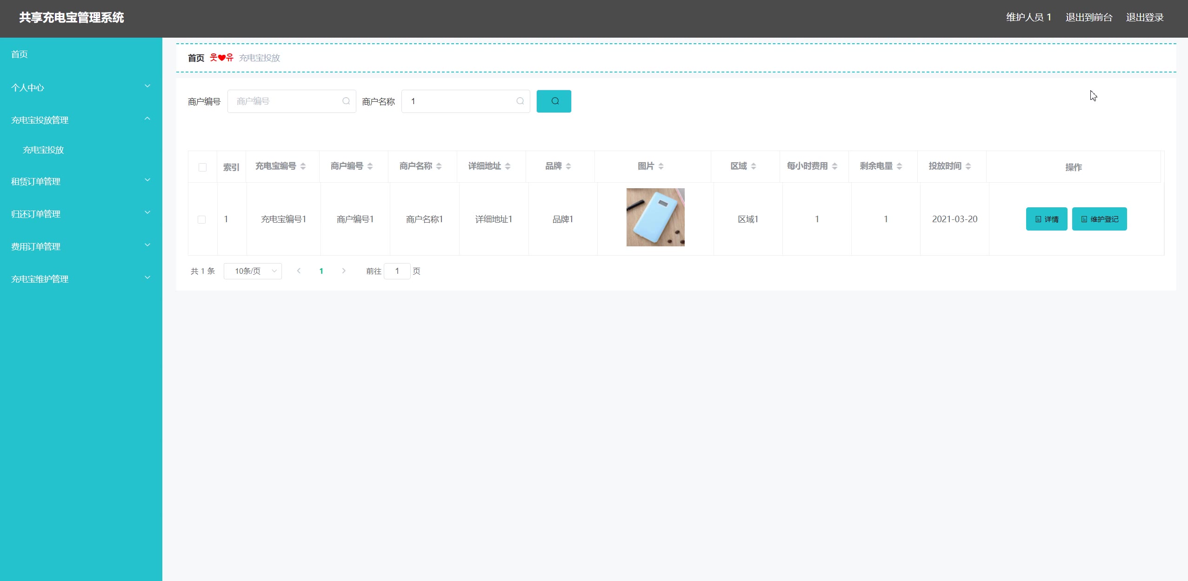
Task: Click cell 详细地址1
Action: [x=494, y=219]
